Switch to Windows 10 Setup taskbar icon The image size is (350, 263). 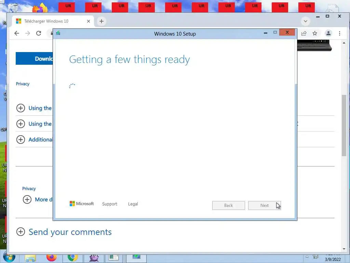click(x=136, y=258)
